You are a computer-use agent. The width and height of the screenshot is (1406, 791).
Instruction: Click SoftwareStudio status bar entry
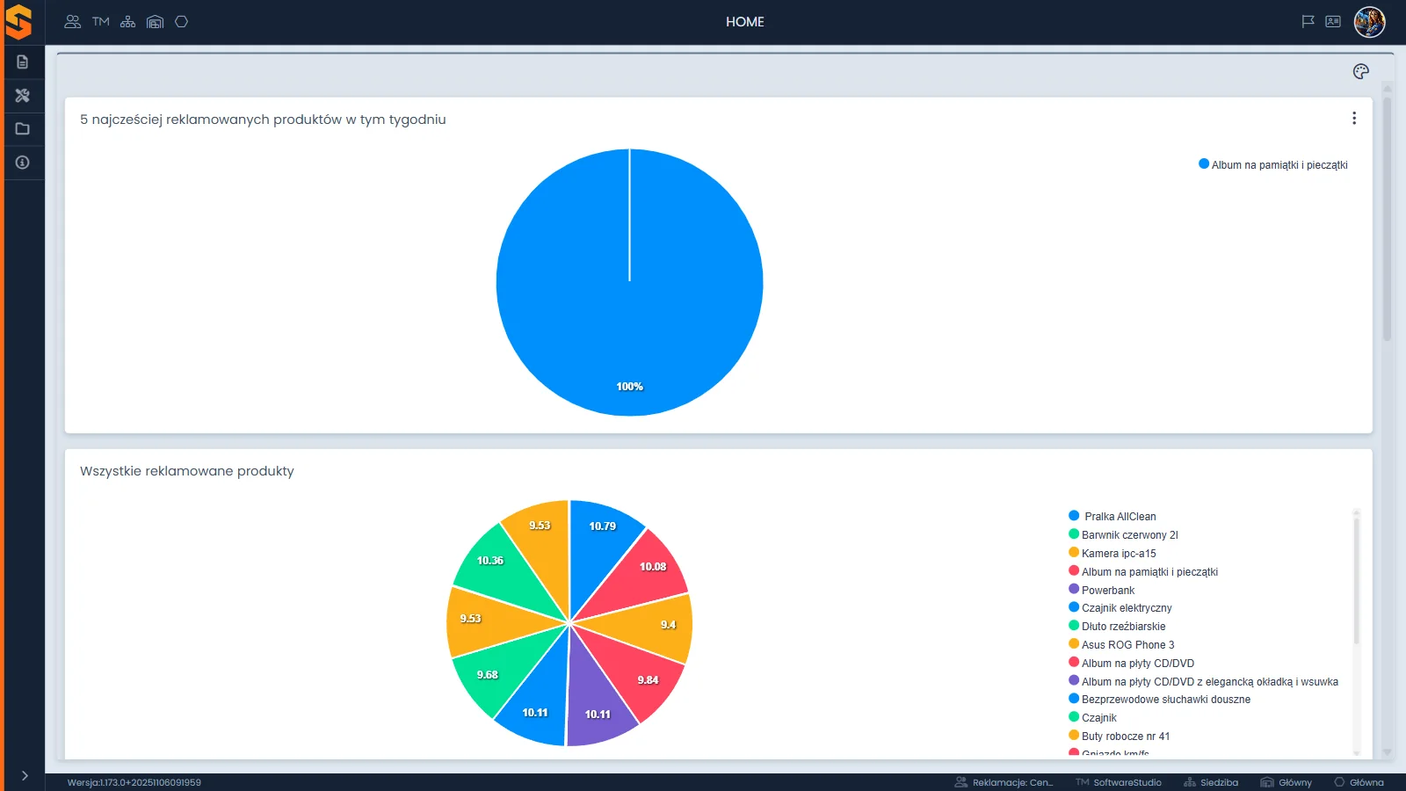pos(1119,782)
